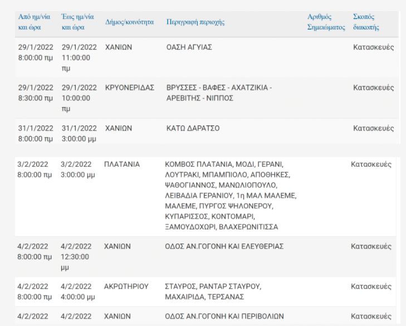406x326 pixels.
Task: Click 'Κατασκευές' in the ΟΑΣΗ ΑΓΥΙΑΣ row
Action: 373,47
